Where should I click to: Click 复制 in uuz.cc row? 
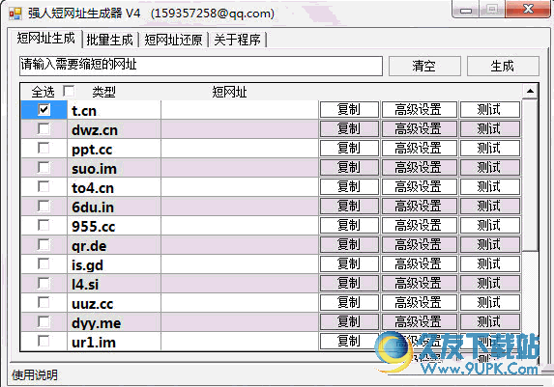(x=349, y=302)
